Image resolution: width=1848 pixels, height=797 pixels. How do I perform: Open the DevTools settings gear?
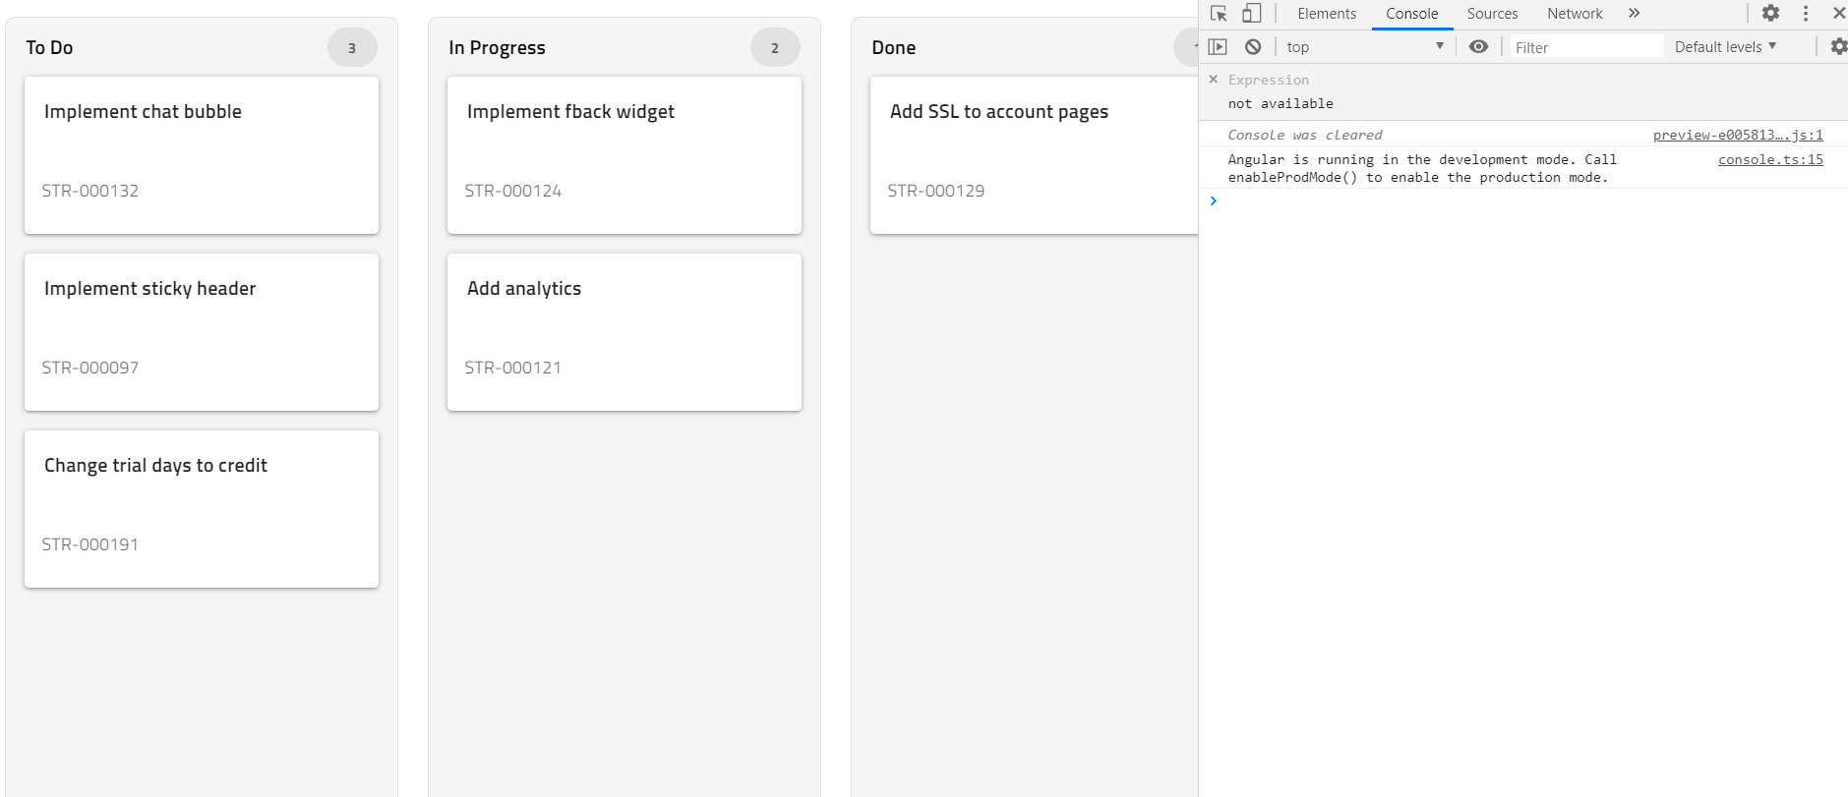[1770, 14]
